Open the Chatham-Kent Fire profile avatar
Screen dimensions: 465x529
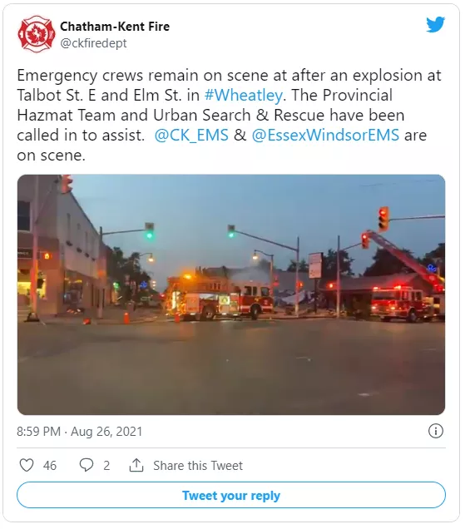[37, 34]
